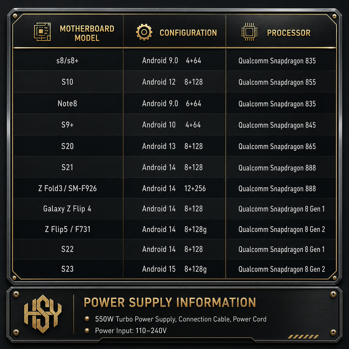This screenshot has width=349, height=349.
Task: Click the motherboard circuit icon
Action: point(42,32)
